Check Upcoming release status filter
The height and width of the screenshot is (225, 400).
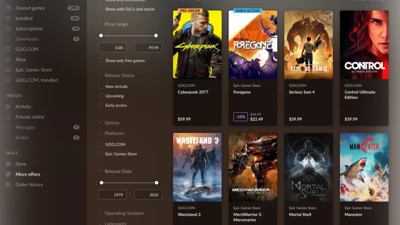pos(101,96)
